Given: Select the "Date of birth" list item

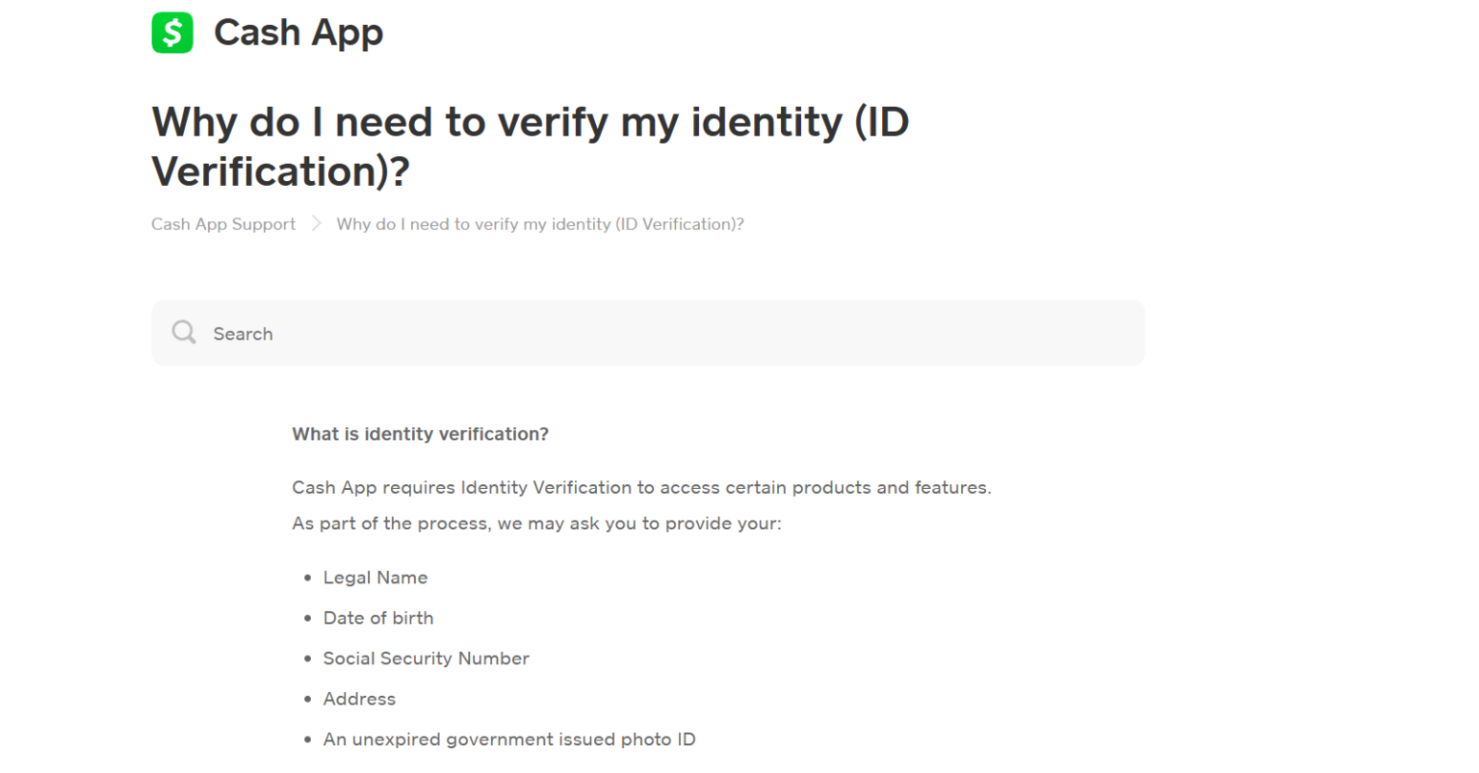Looking at the screenshot, I should (378, 618).
